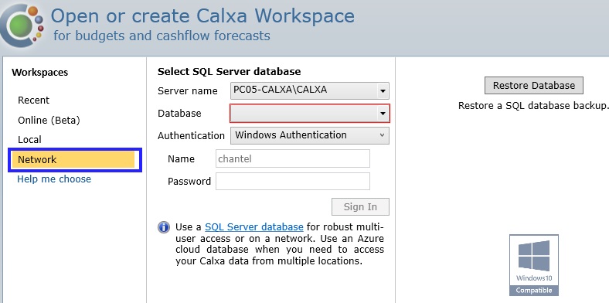Open the Authentication dropdown

(x=310, y=135)
